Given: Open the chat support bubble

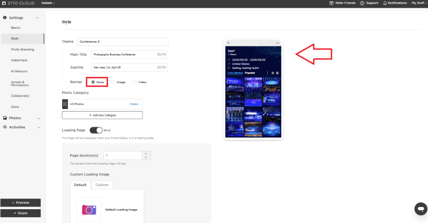Looking at the screenshot, I should click(421, 209).
